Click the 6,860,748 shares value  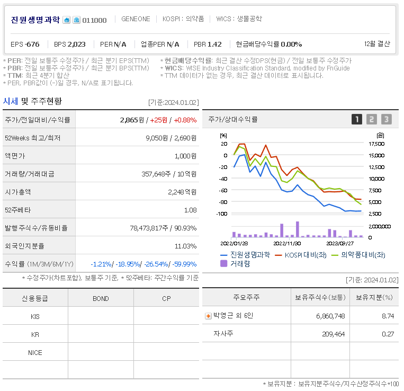330,316
